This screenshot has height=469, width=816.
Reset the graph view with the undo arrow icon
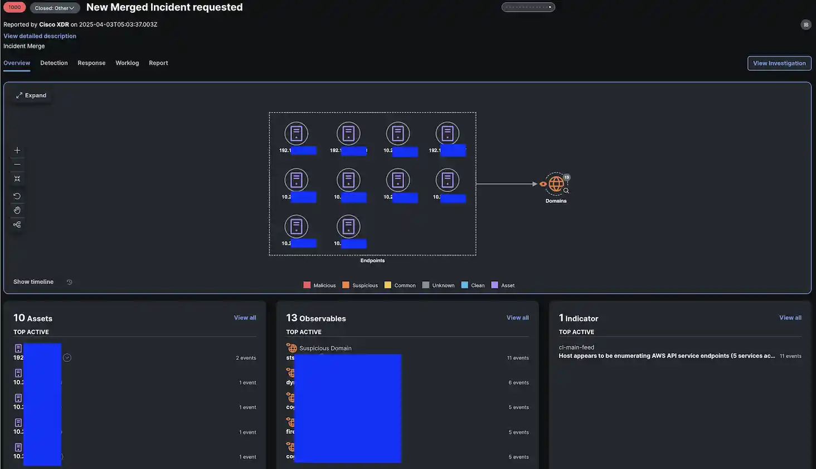[x=17, y=196]
